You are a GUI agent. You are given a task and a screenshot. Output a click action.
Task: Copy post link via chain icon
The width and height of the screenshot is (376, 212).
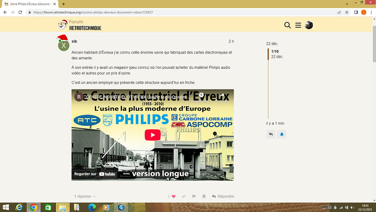pos(183,196)
